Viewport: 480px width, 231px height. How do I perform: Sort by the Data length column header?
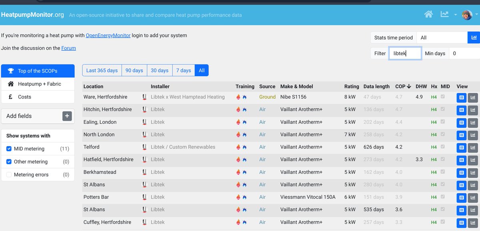376,86
